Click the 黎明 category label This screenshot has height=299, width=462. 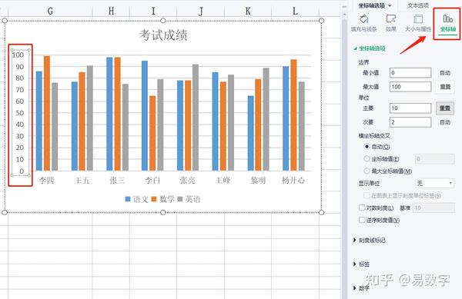tap(258, 180)
